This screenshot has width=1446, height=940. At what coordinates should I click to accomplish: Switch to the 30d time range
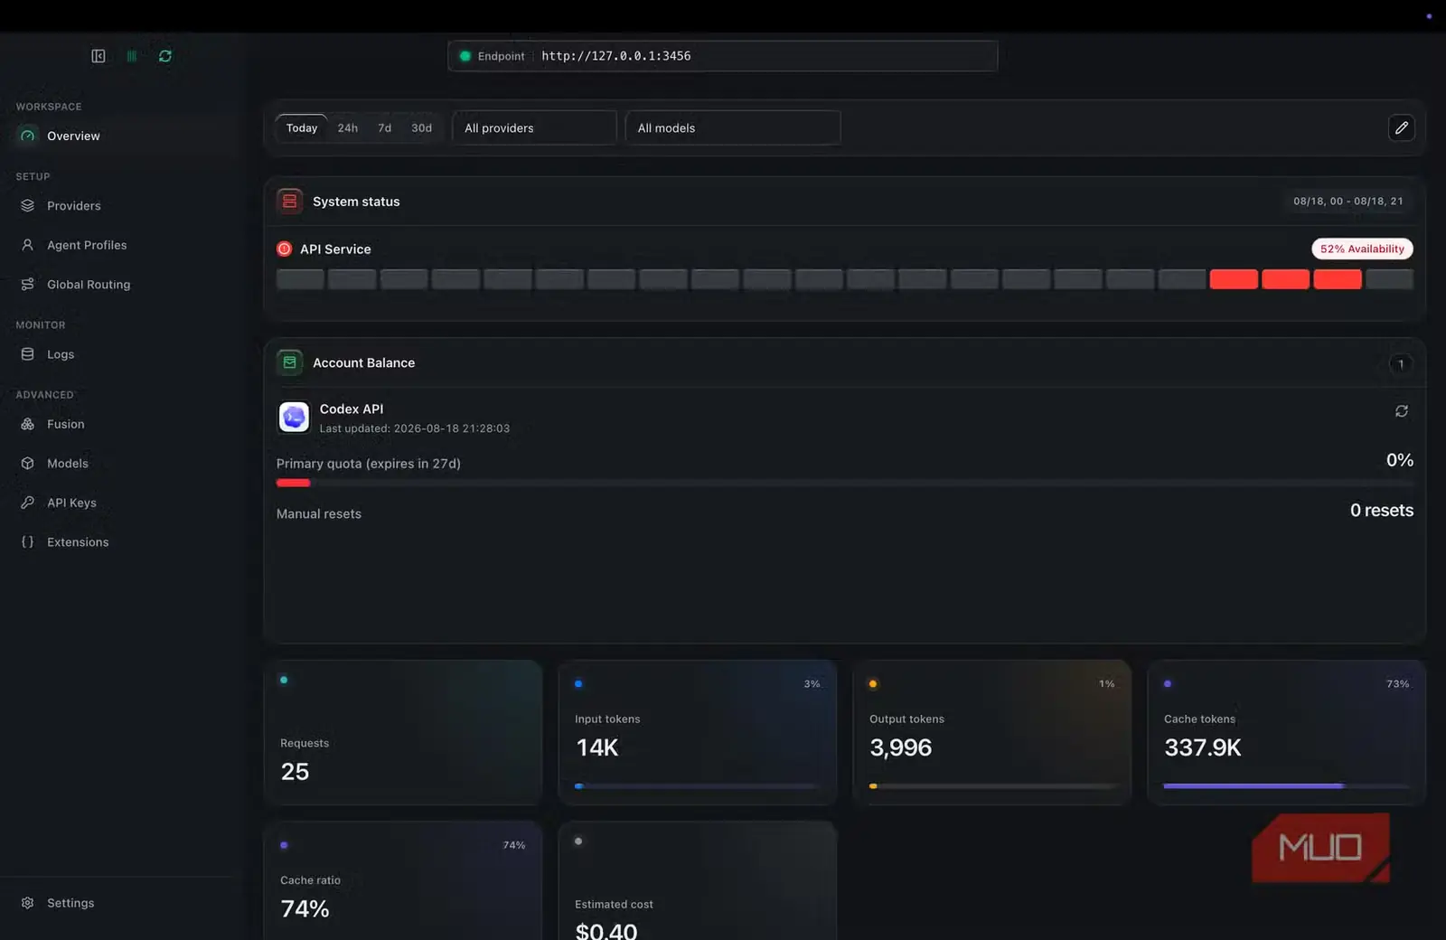(422, 128)
